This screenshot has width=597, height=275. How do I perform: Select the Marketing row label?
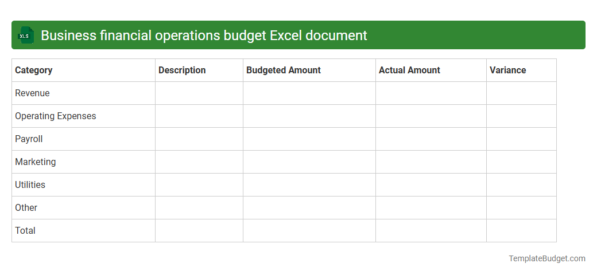coord(36,162)
